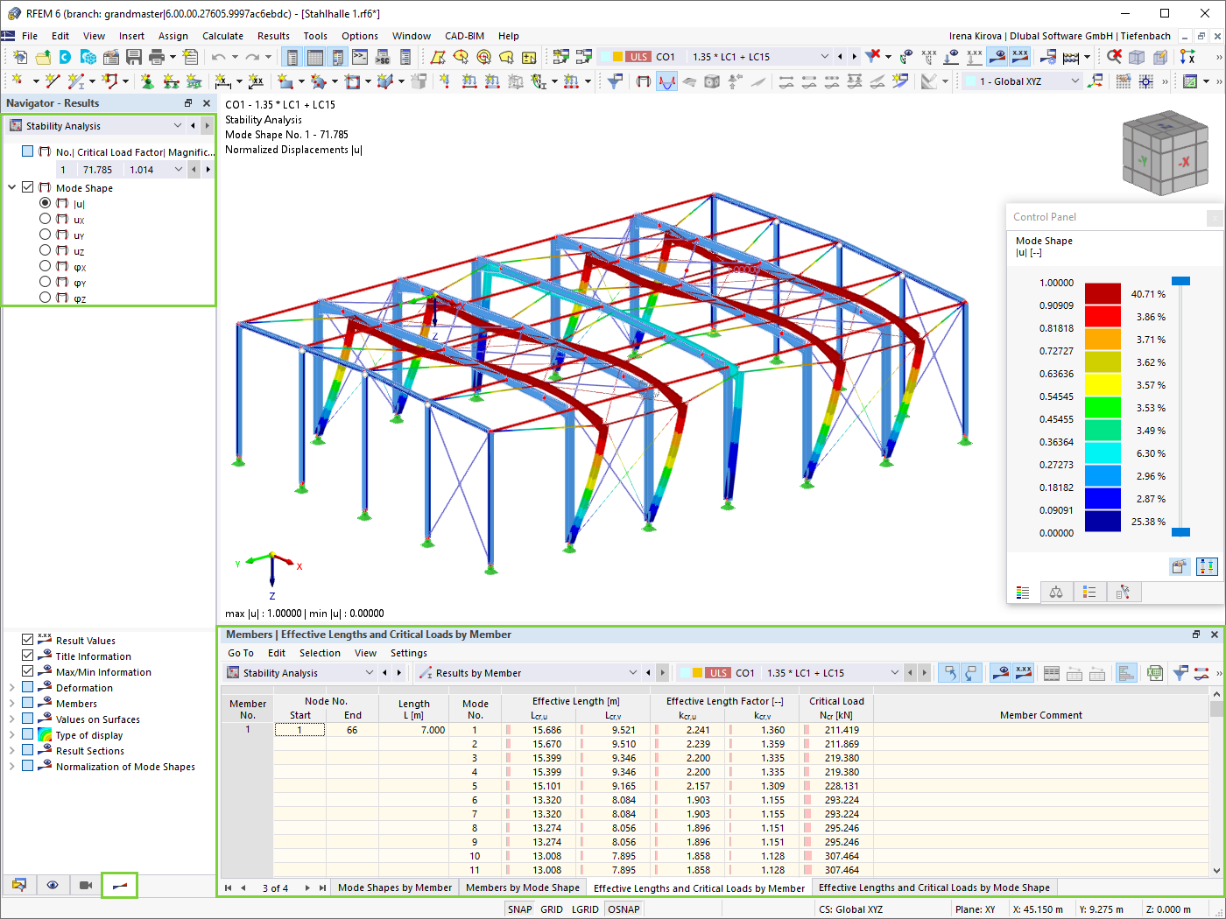Select the Save icon in the toolbar

coord(133,55)
